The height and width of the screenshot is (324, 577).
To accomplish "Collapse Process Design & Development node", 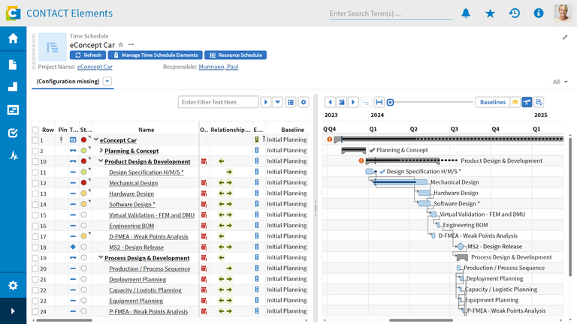I will point(101,257).
